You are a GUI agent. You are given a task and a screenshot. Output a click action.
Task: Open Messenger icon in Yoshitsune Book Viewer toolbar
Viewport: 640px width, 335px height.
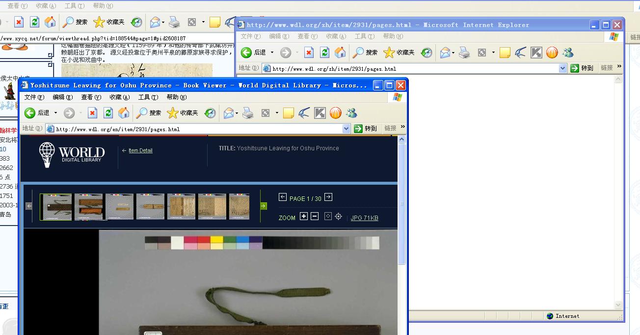351,113
